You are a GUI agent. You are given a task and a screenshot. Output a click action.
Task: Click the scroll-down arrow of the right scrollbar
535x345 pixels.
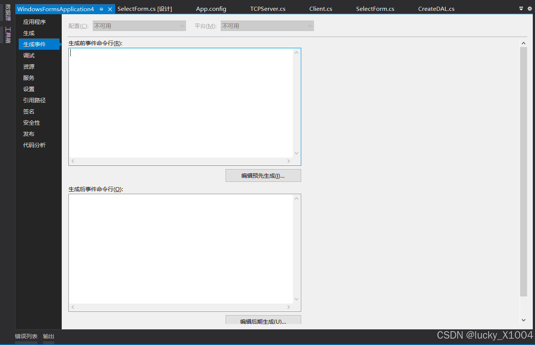pyautogui.click(x=524, y=320)
